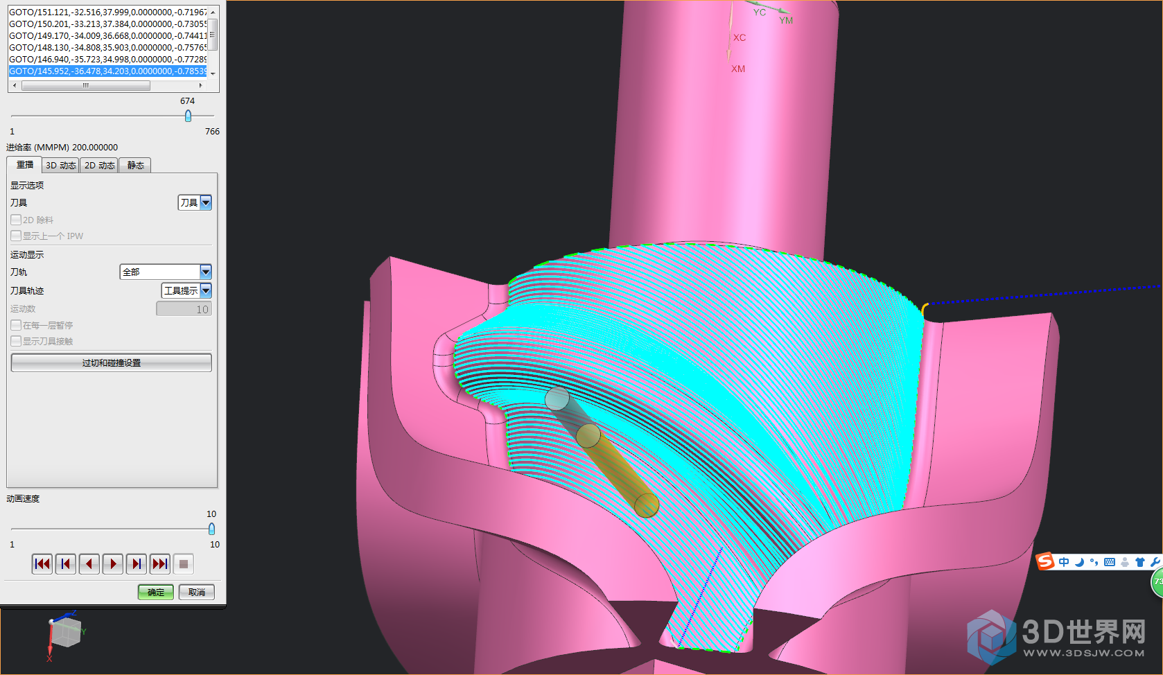The width and height of the screenshot is (1163, 675).
Task: Click the GOTO list horizontal scrollbar thumb
Action: (86, 85)
